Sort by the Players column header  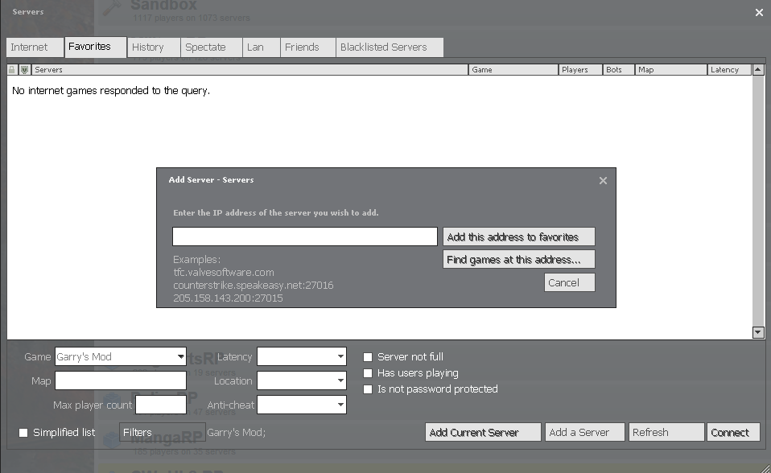pos(581,70)
